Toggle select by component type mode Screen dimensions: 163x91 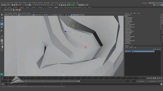click(30, 5)
